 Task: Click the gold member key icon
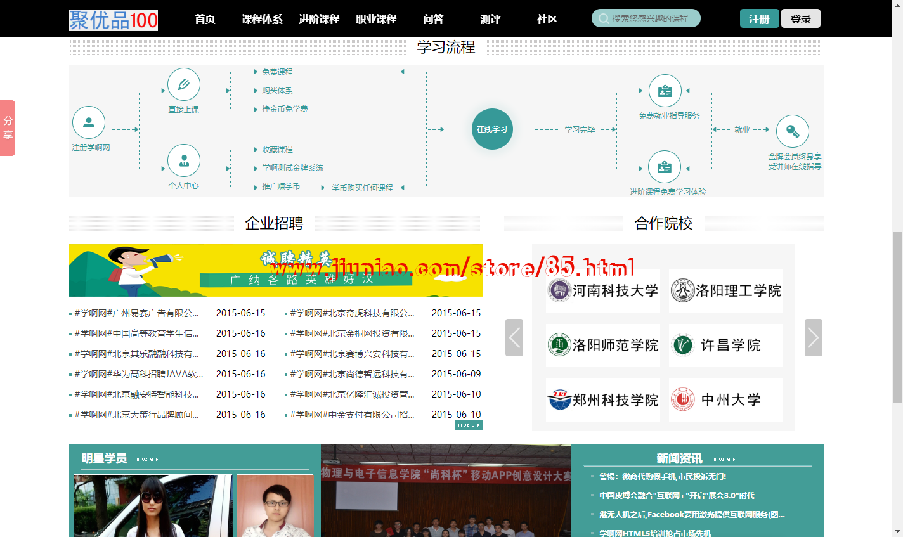point(792,131)
